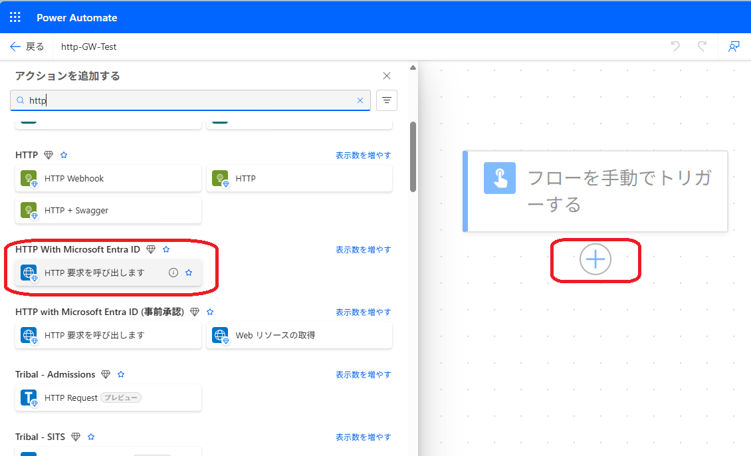Favorite the HTTP connector star
751x456 pixels.
pos(64,155)
